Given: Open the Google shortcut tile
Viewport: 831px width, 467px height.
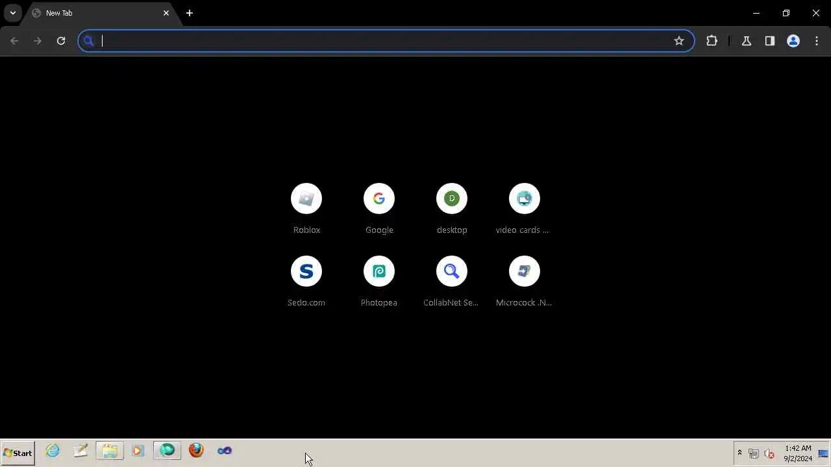Looking at the screenshot, I should (379, 210).
